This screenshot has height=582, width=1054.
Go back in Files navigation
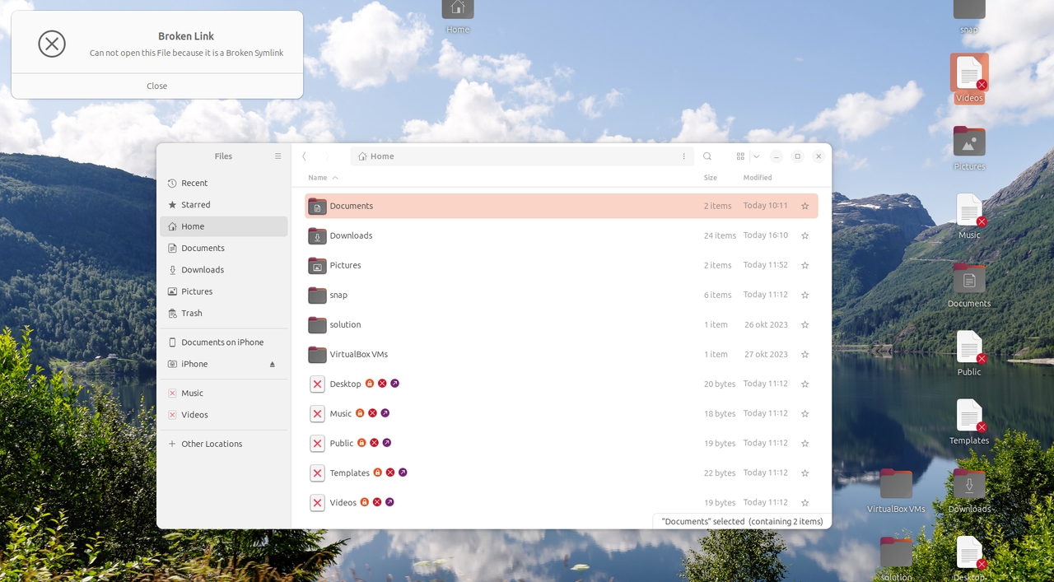[x=305, y=156]
